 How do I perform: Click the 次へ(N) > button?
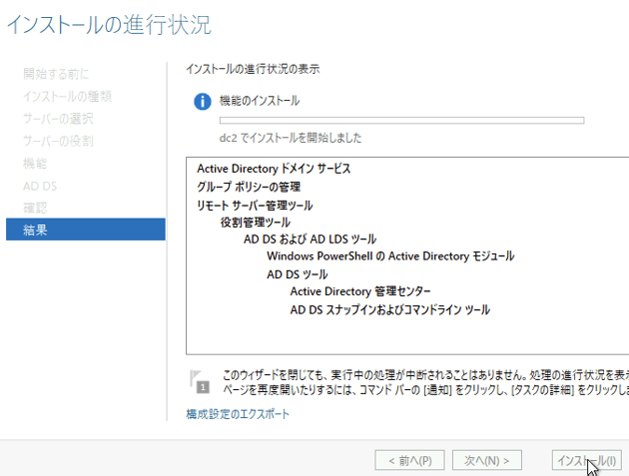click(x=486, y=460)
